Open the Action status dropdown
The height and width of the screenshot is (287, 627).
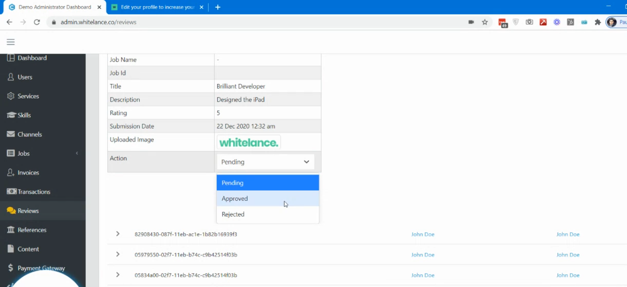point(265,162)
